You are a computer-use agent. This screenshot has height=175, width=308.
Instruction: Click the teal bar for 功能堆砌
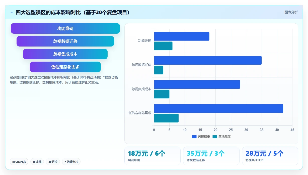pos(163,46)
